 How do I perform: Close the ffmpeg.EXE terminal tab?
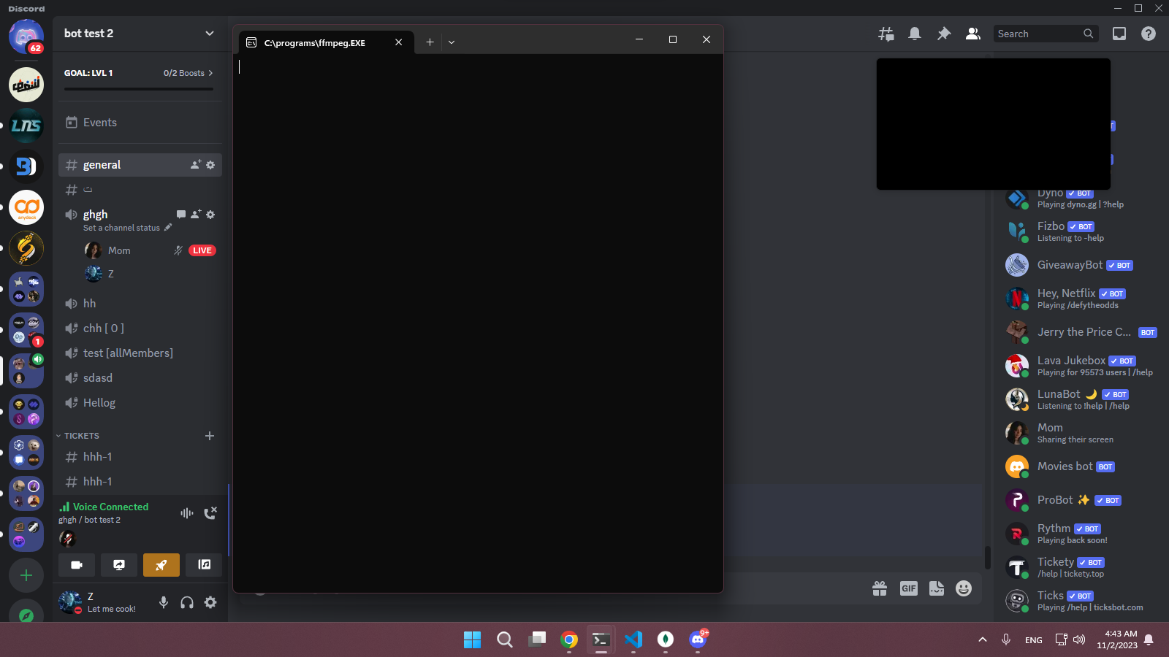[398, 42]
